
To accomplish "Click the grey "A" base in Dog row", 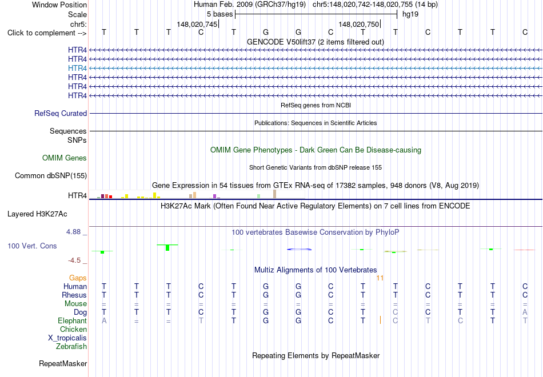I will coord(525,312).
